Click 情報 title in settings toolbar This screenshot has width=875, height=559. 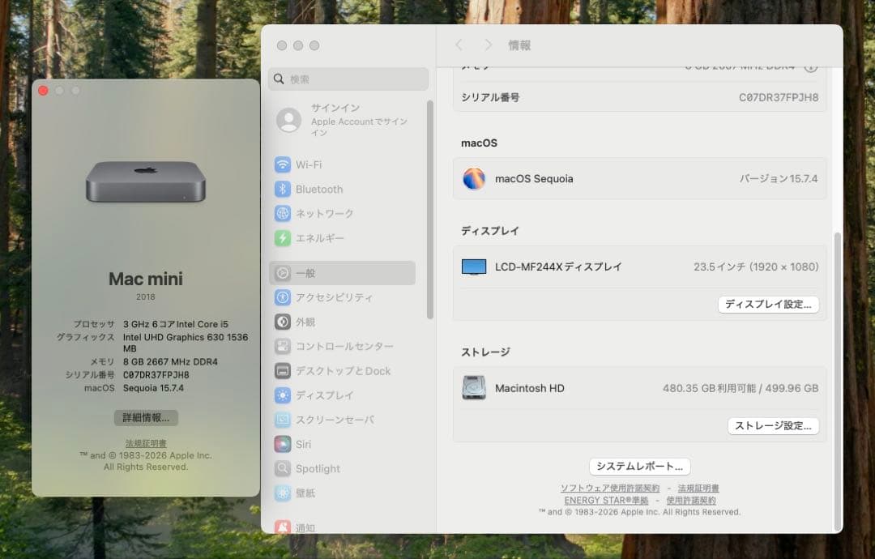pyautogui.click(x=519, y=45)
